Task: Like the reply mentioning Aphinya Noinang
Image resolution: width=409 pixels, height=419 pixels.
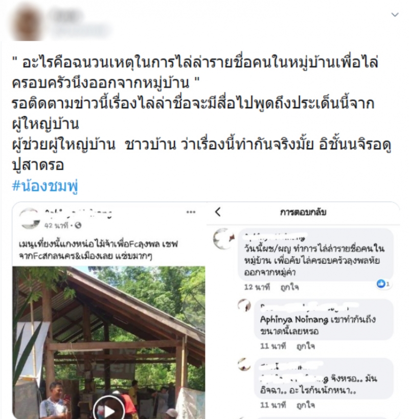Action: [x=306, y=346]
